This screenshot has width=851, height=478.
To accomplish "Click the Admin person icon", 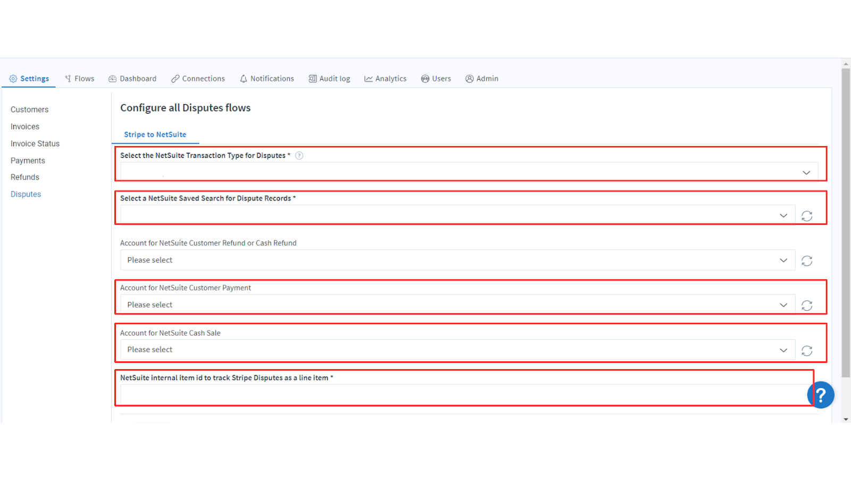I will click(470, 79).
